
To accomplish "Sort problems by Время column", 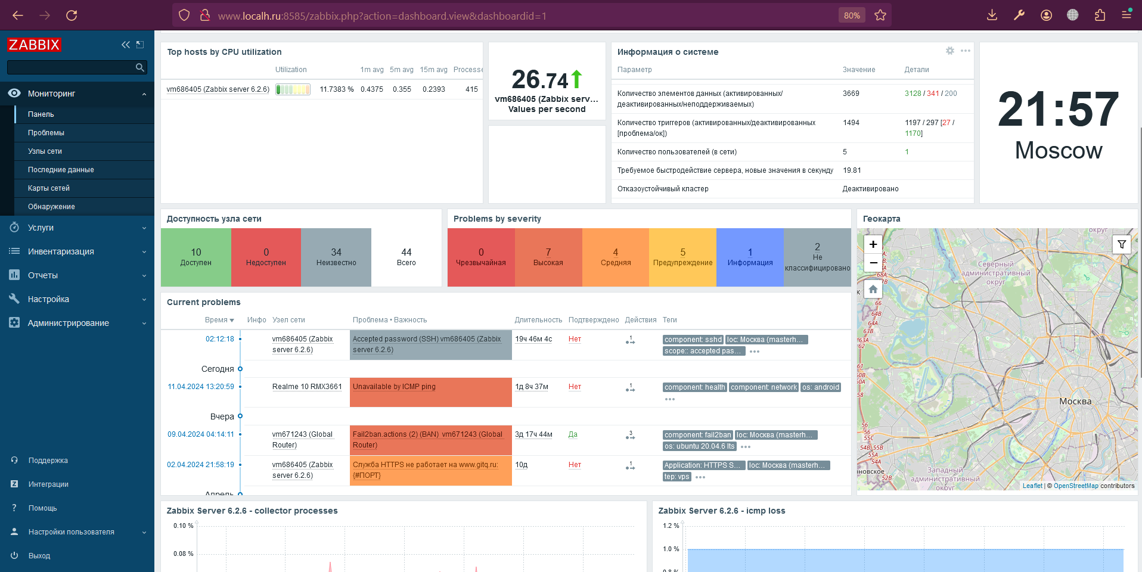I will click(219, 320).
